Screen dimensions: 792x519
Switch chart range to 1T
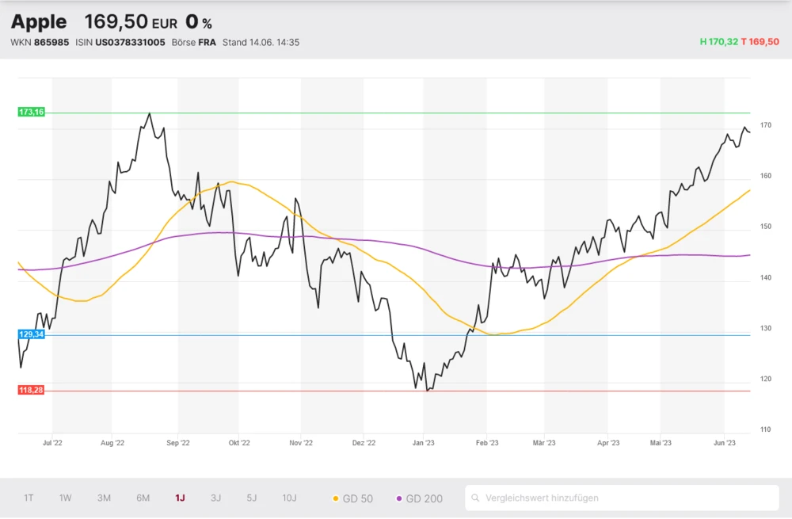29,498
